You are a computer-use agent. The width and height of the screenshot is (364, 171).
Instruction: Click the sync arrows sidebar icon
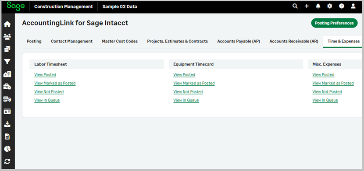coord(7,161)
